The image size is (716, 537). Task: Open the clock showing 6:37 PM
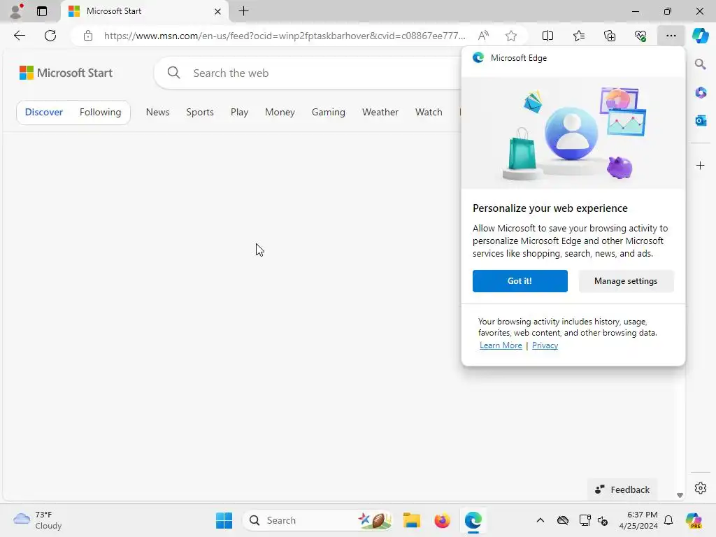(638, 520)
